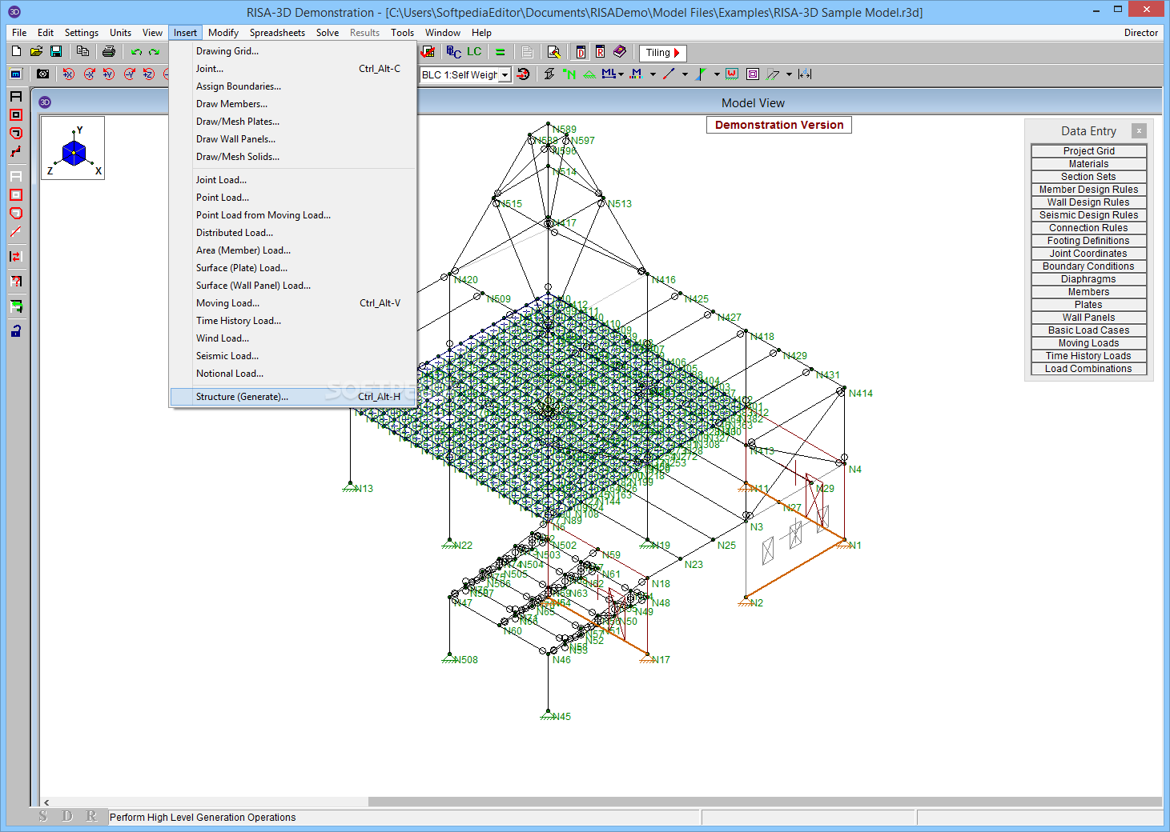The width and height of the screenshot is (1170, 832).
Task: Click the Copy icon in the toolbar
Action: coord(82,51)
